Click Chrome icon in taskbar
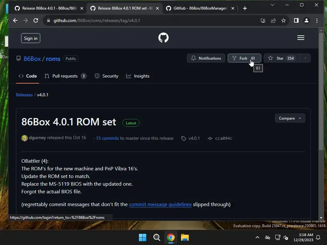The image size is (327, 245). (x=171, y=237)
